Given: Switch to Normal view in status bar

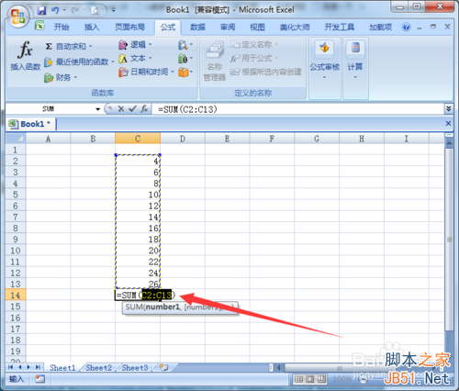Looking at the screenshot, I should pos(298,379).
